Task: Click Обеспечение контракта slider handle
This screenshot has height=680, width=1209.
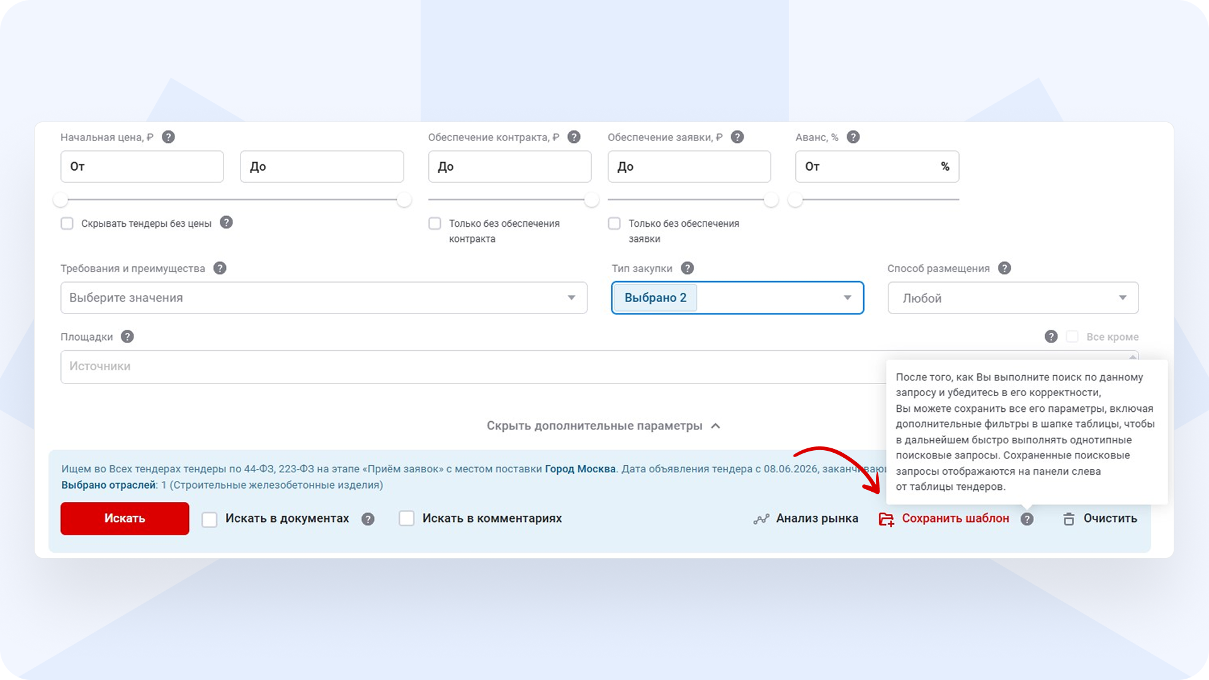Action: point(591,200)
